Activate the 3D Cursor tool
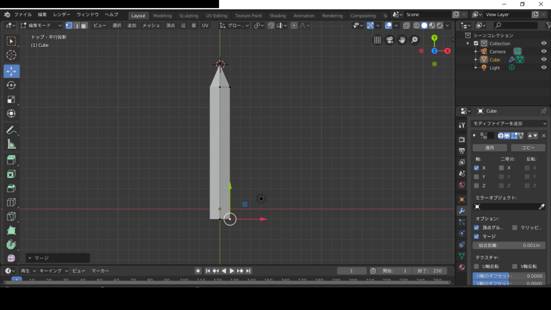Image resolution: width=551 pixels, height=310 pixels. [x=11, y=55]
